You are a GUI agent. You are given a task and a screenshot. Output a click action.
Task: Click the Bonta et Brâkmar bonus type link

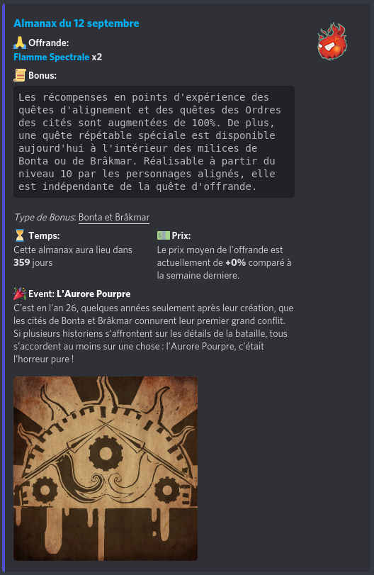(114, 217)
